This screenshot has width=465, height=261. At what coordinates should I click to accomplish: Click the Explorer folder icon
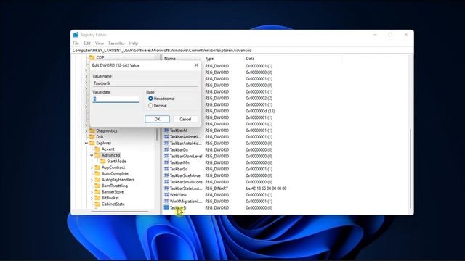pos(92,143)
